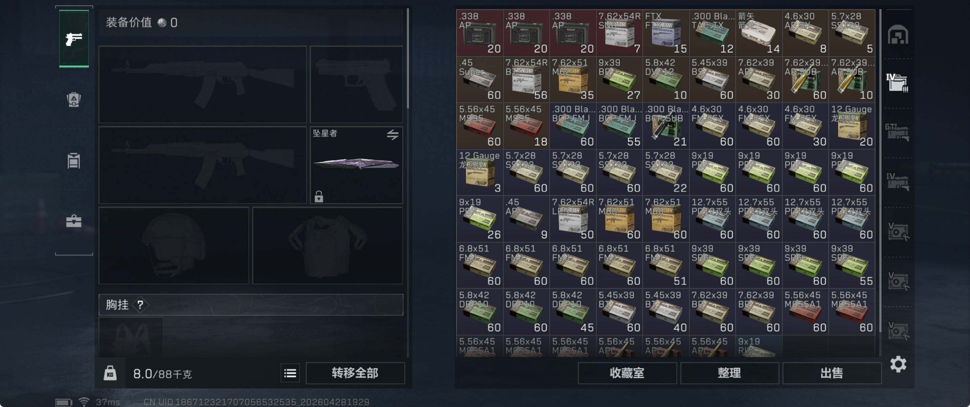This screenshot has width=970, height=407.
Task: Swap the 坠星者 melee weapon via arrows icon
Action: pos(392,135)
